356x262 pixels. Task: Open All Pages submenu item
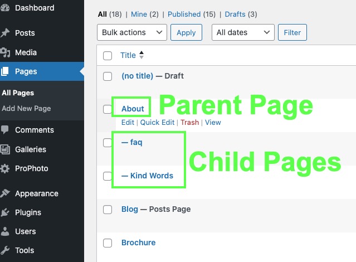[18, 93]
